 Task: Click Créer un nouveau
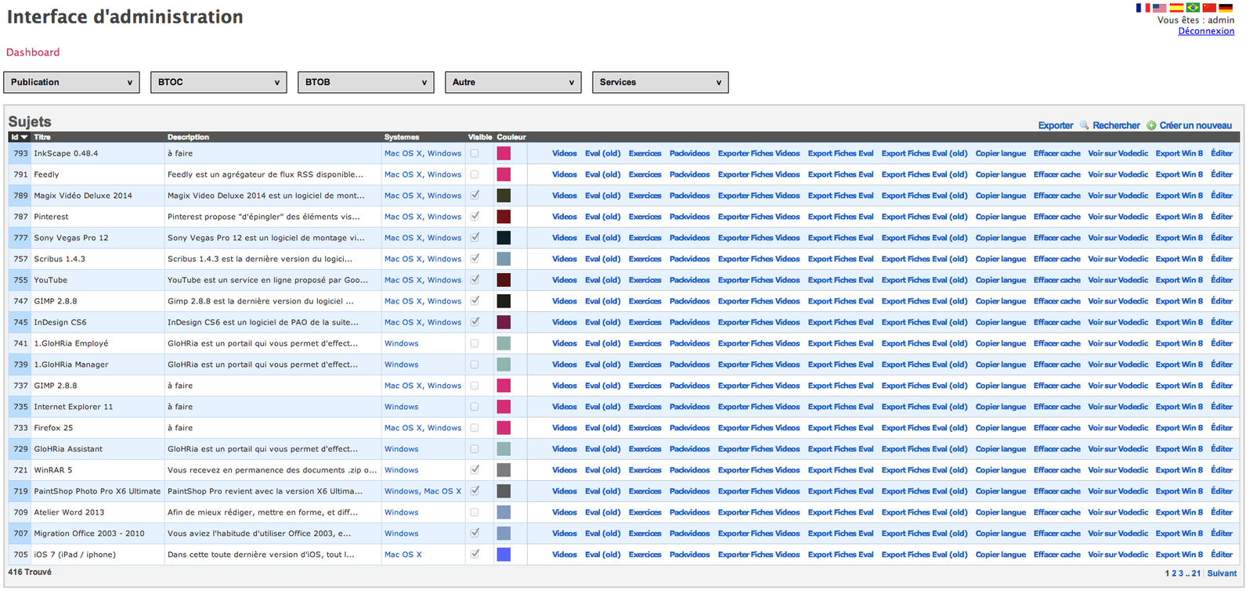(x=1195, y=125)
